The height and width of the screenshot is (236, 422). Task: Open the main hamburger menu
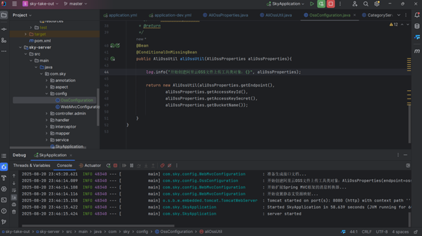14,4
